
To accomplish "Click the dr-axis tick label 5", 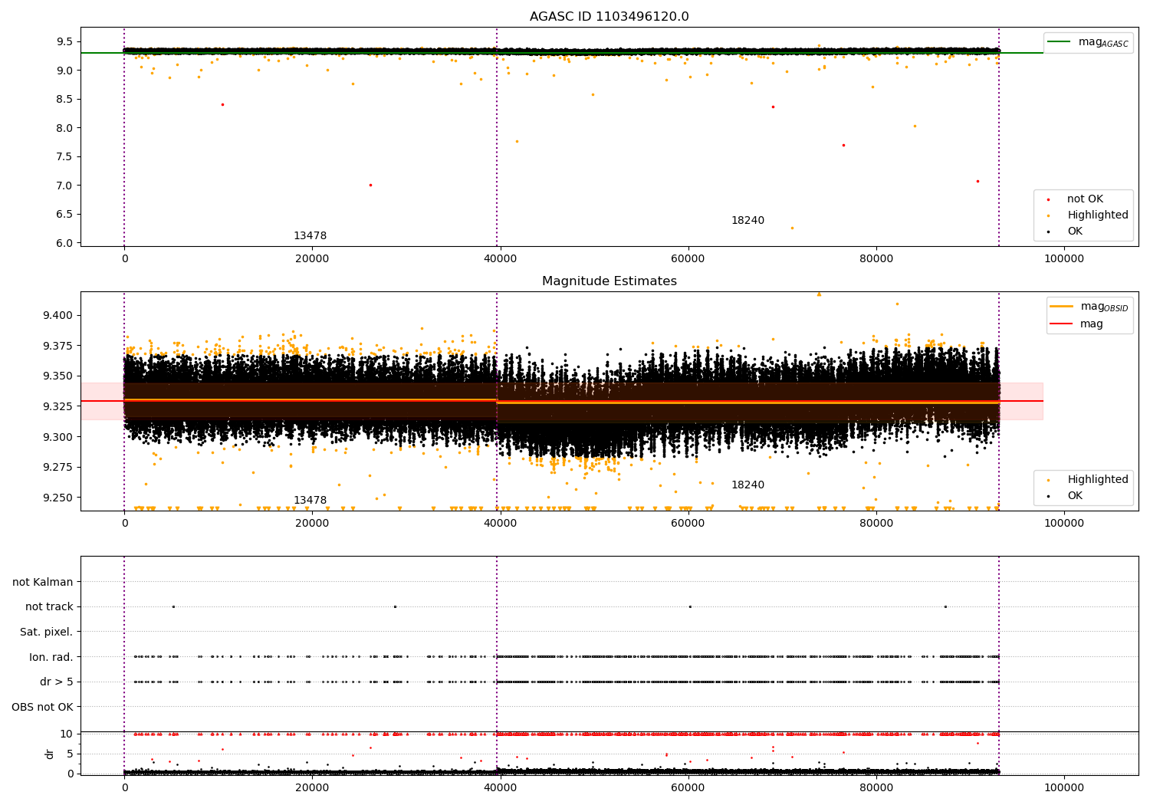I will tap(70, 754).
